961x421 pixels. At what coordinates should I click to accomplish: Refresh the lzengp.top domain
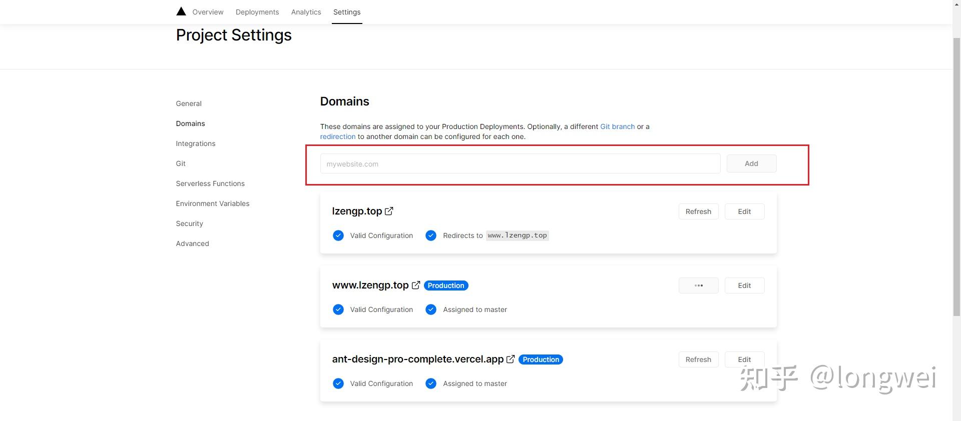coord(698,211)
